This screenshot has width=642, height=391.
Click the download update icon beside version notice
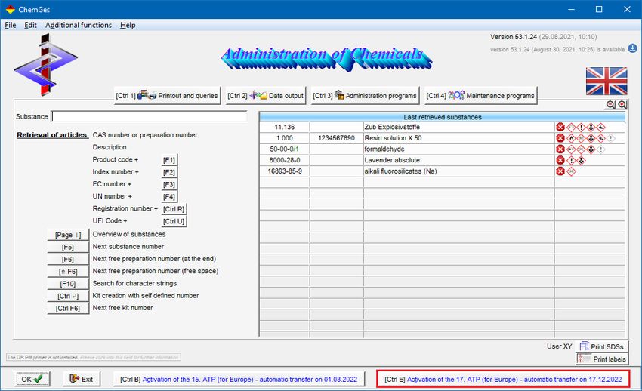[633, 48]
